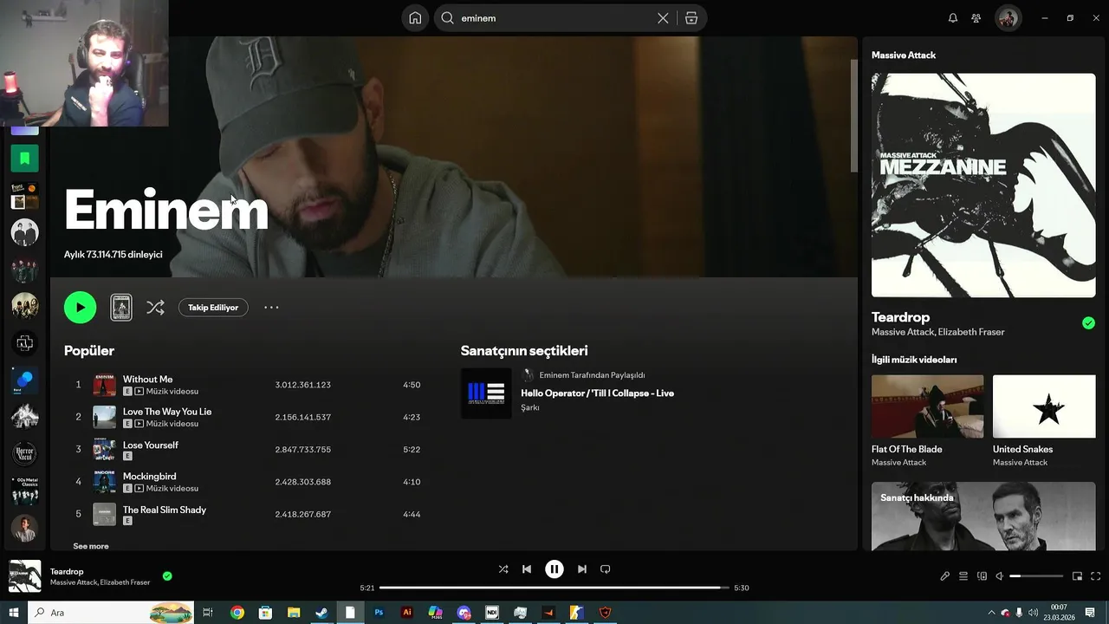Mute with the speaker icon
The width and height of the screenshot is (1109, 624).
click(1000, 576)
